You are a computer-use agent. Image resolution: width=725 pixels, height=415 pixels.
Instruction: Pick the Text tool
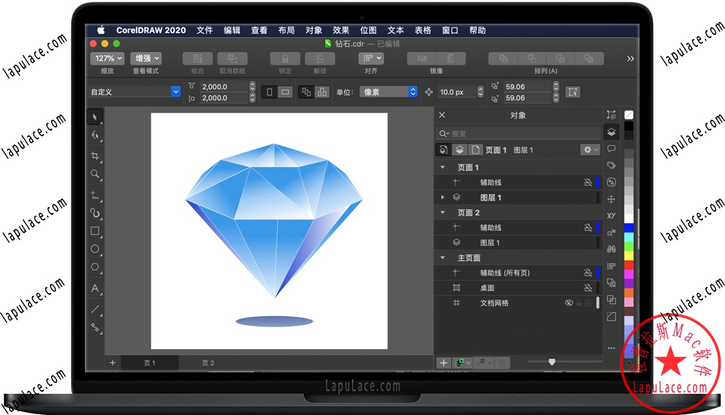tap(95, 289)
